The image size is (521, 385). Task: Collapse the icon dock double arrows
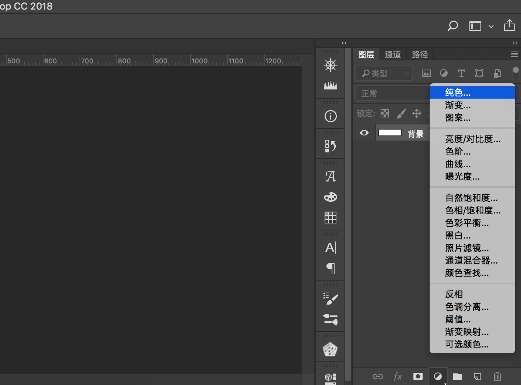344,43
